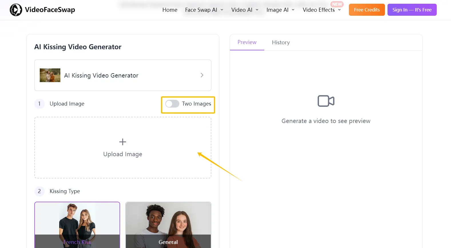Screen dimensions: 451x248
Task: Expand the Face Swap AI dropdown chevron
Action: click(222, 10)
